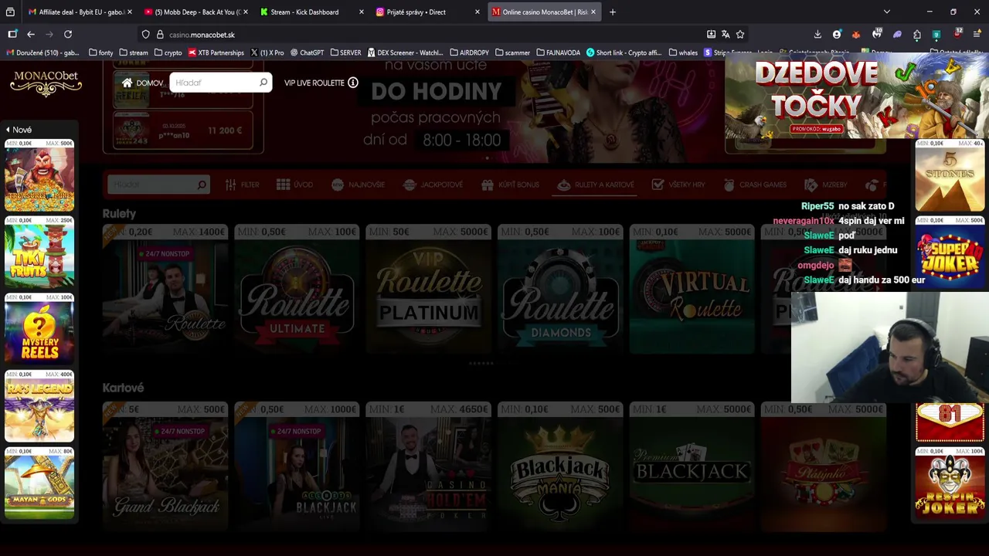Image resolution: width=989 pixels, height=556 pixels.
Task: Open the site padlock security icon
Action: [160, 35]
